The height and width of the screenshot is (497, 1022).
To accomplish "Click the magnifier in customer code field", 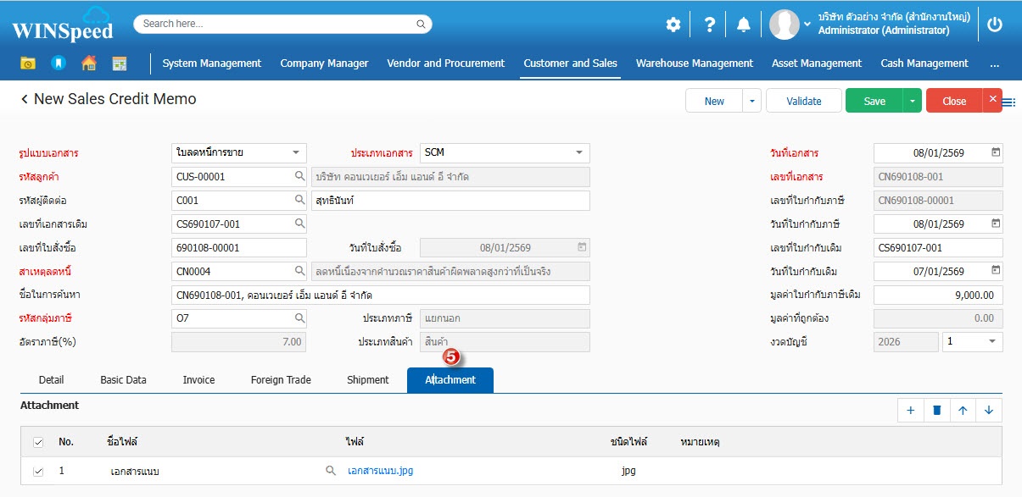I will pos(299,177).
